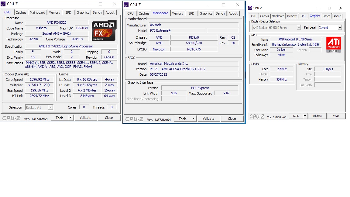
Task: Open Tools dropdown arrow in the left window
Action: click(70, 118)
